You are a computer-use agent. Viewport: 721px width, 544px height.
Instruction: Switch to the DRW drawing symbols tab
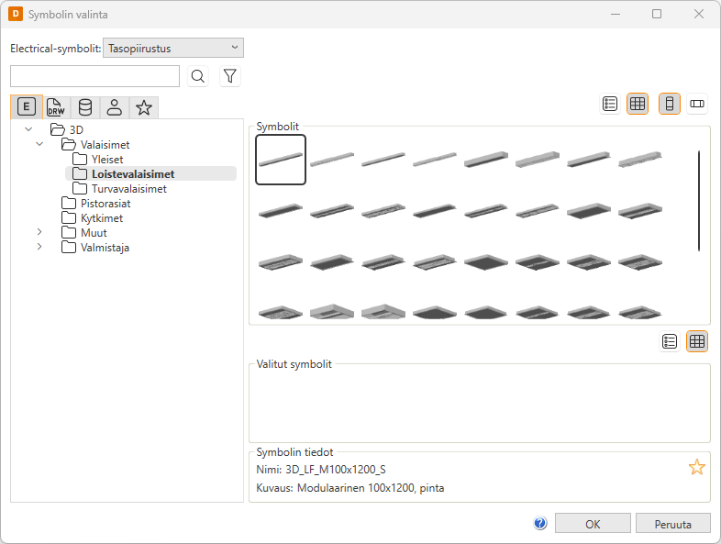56,107
